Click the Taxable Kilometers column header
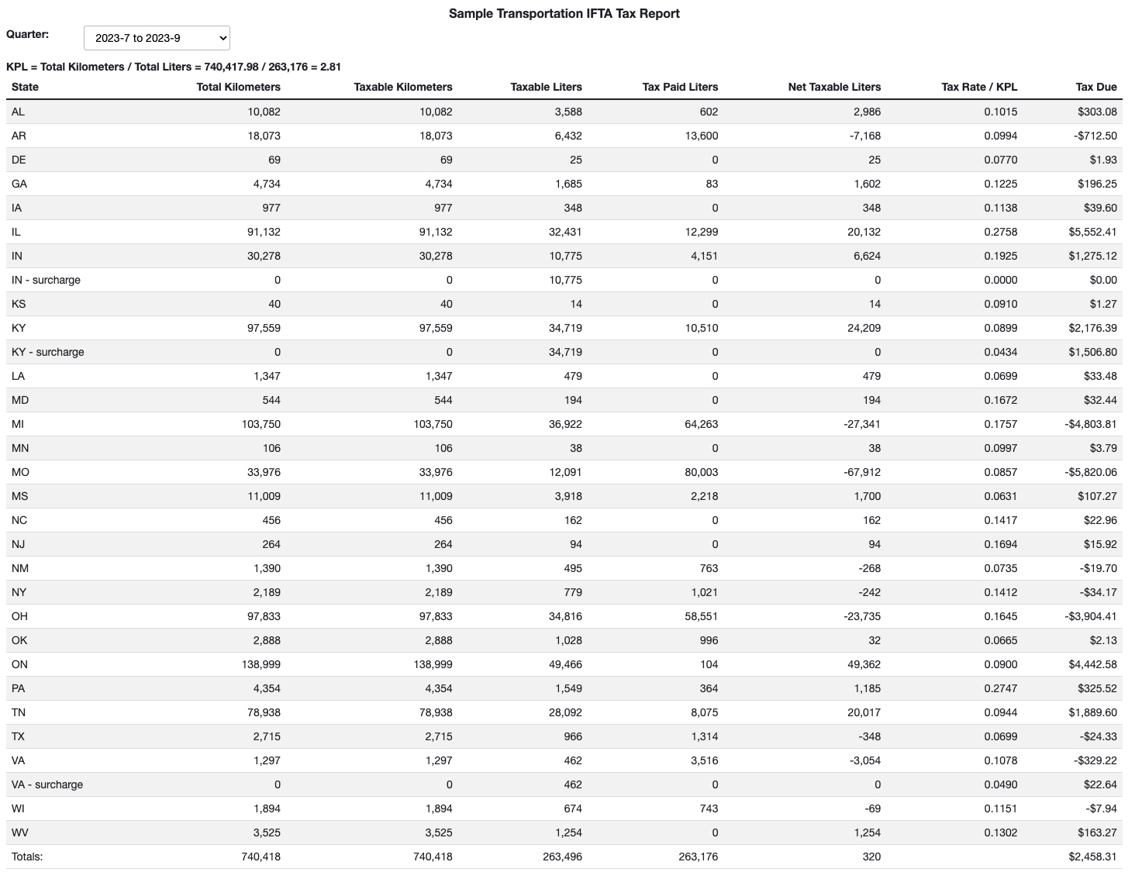This screenshot has width=1135, height=879. (x=402, y=87)
